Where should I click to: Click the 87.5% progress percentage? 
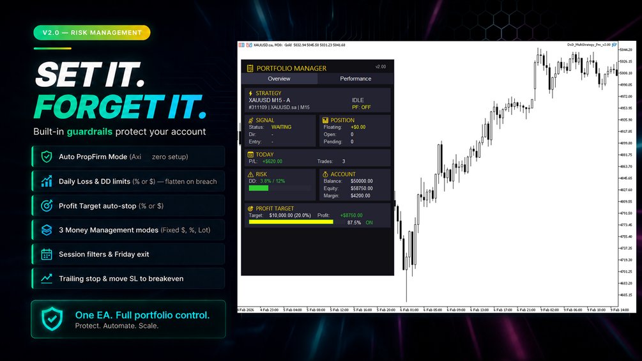coord(354,223)
